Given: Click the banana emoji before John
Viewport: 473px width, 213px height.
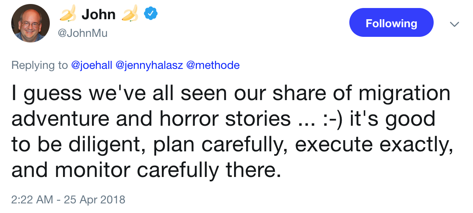Looking at the screenshot, I should [68, 14].
